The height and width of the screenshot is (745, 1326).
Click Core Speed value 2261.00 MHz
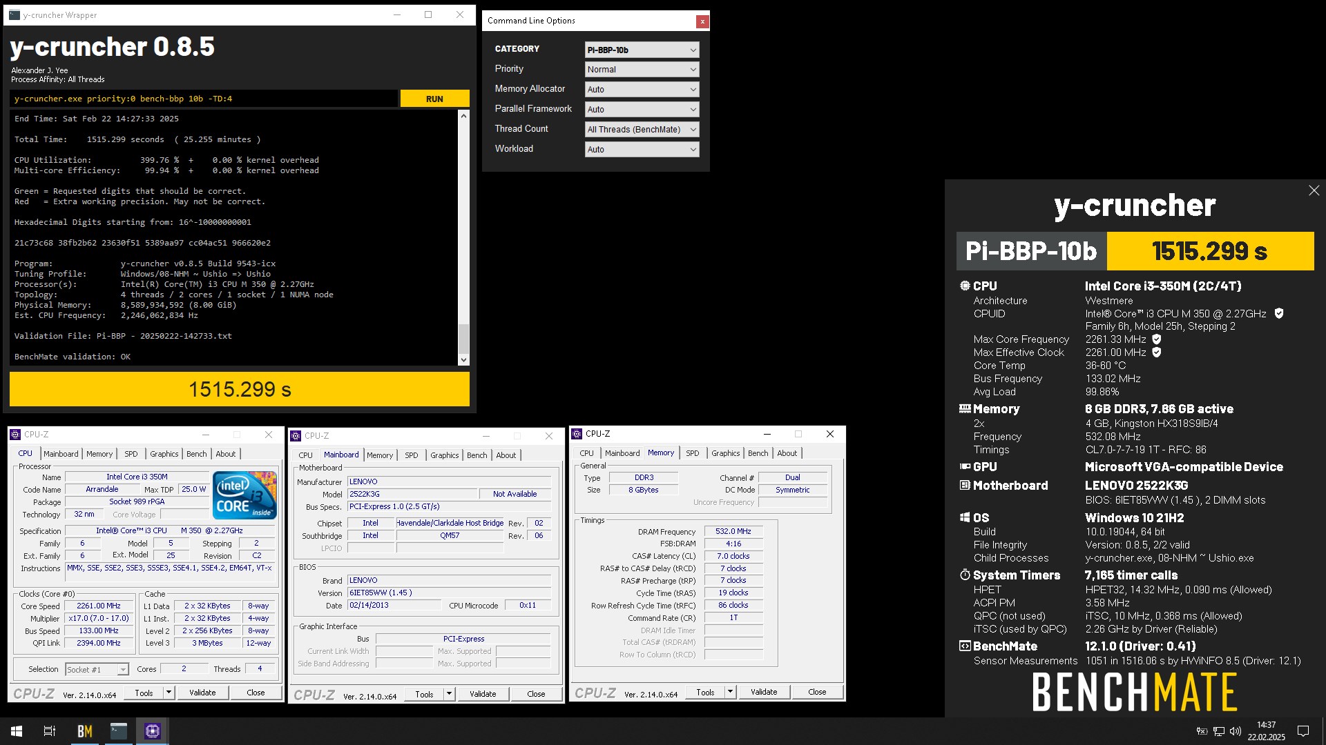coord(99,606)
